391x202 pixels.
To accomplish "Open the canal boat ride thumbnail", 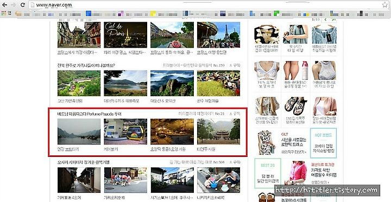I will coord(172,35).
